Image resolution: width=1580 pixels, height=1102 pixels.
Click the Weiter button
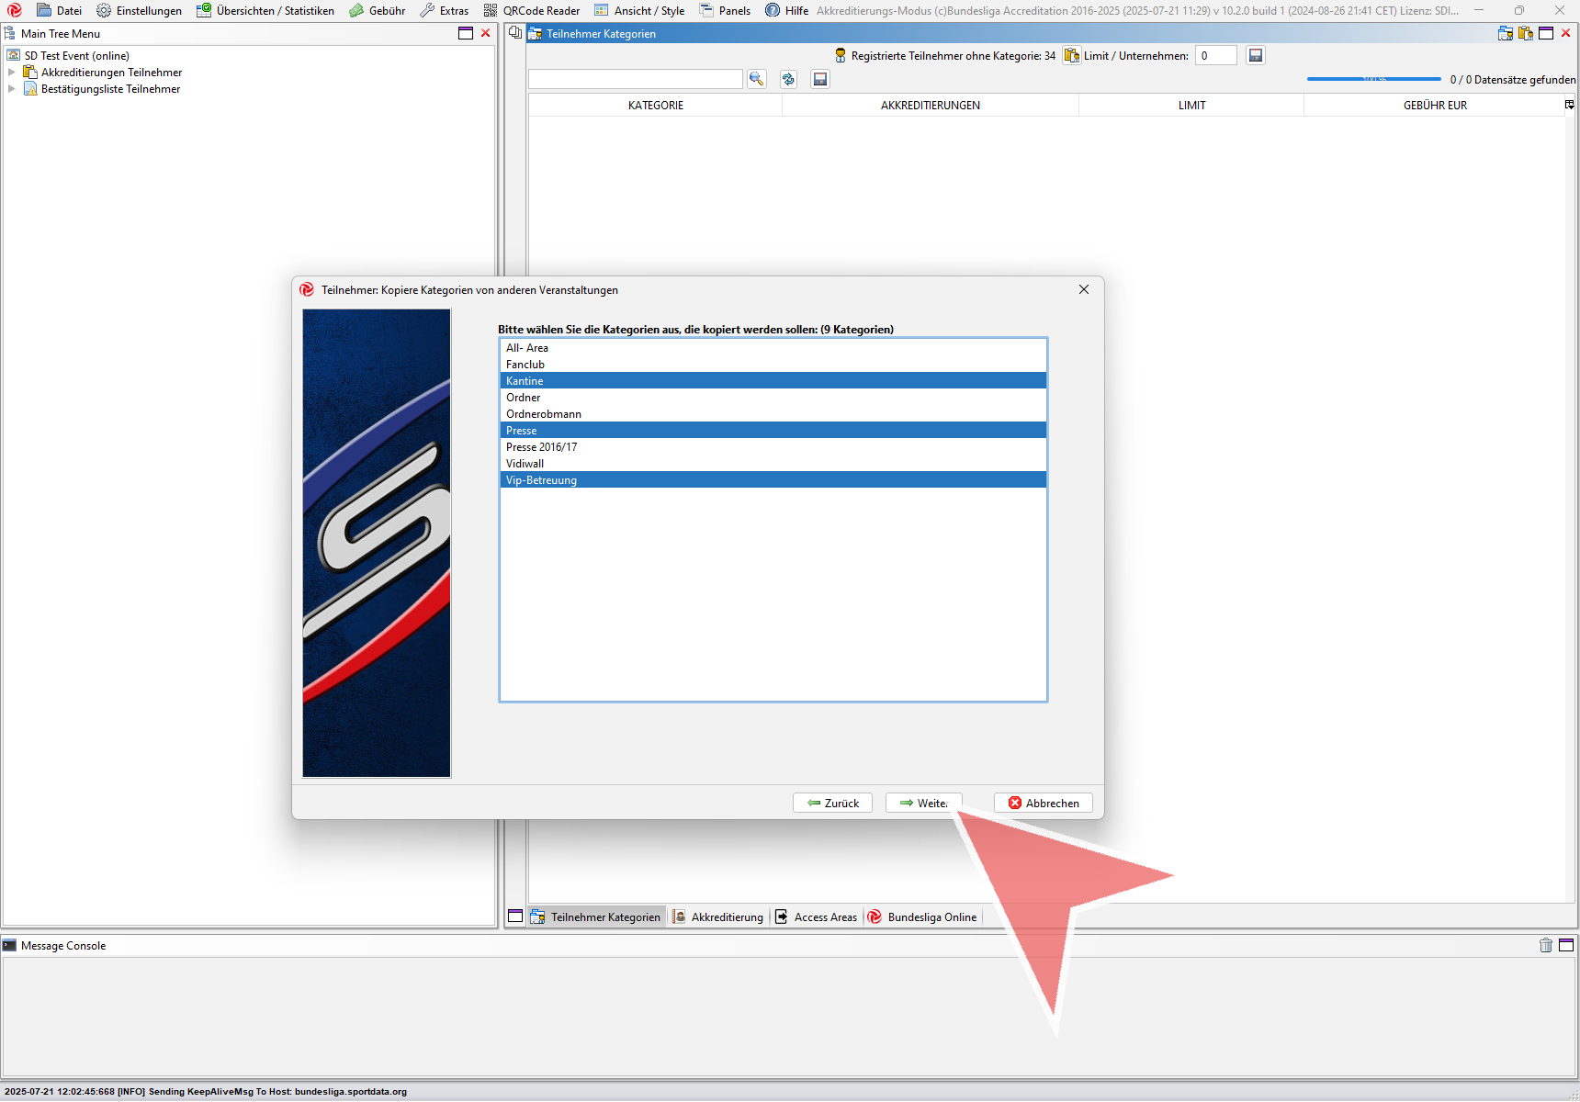coord(923,803)
